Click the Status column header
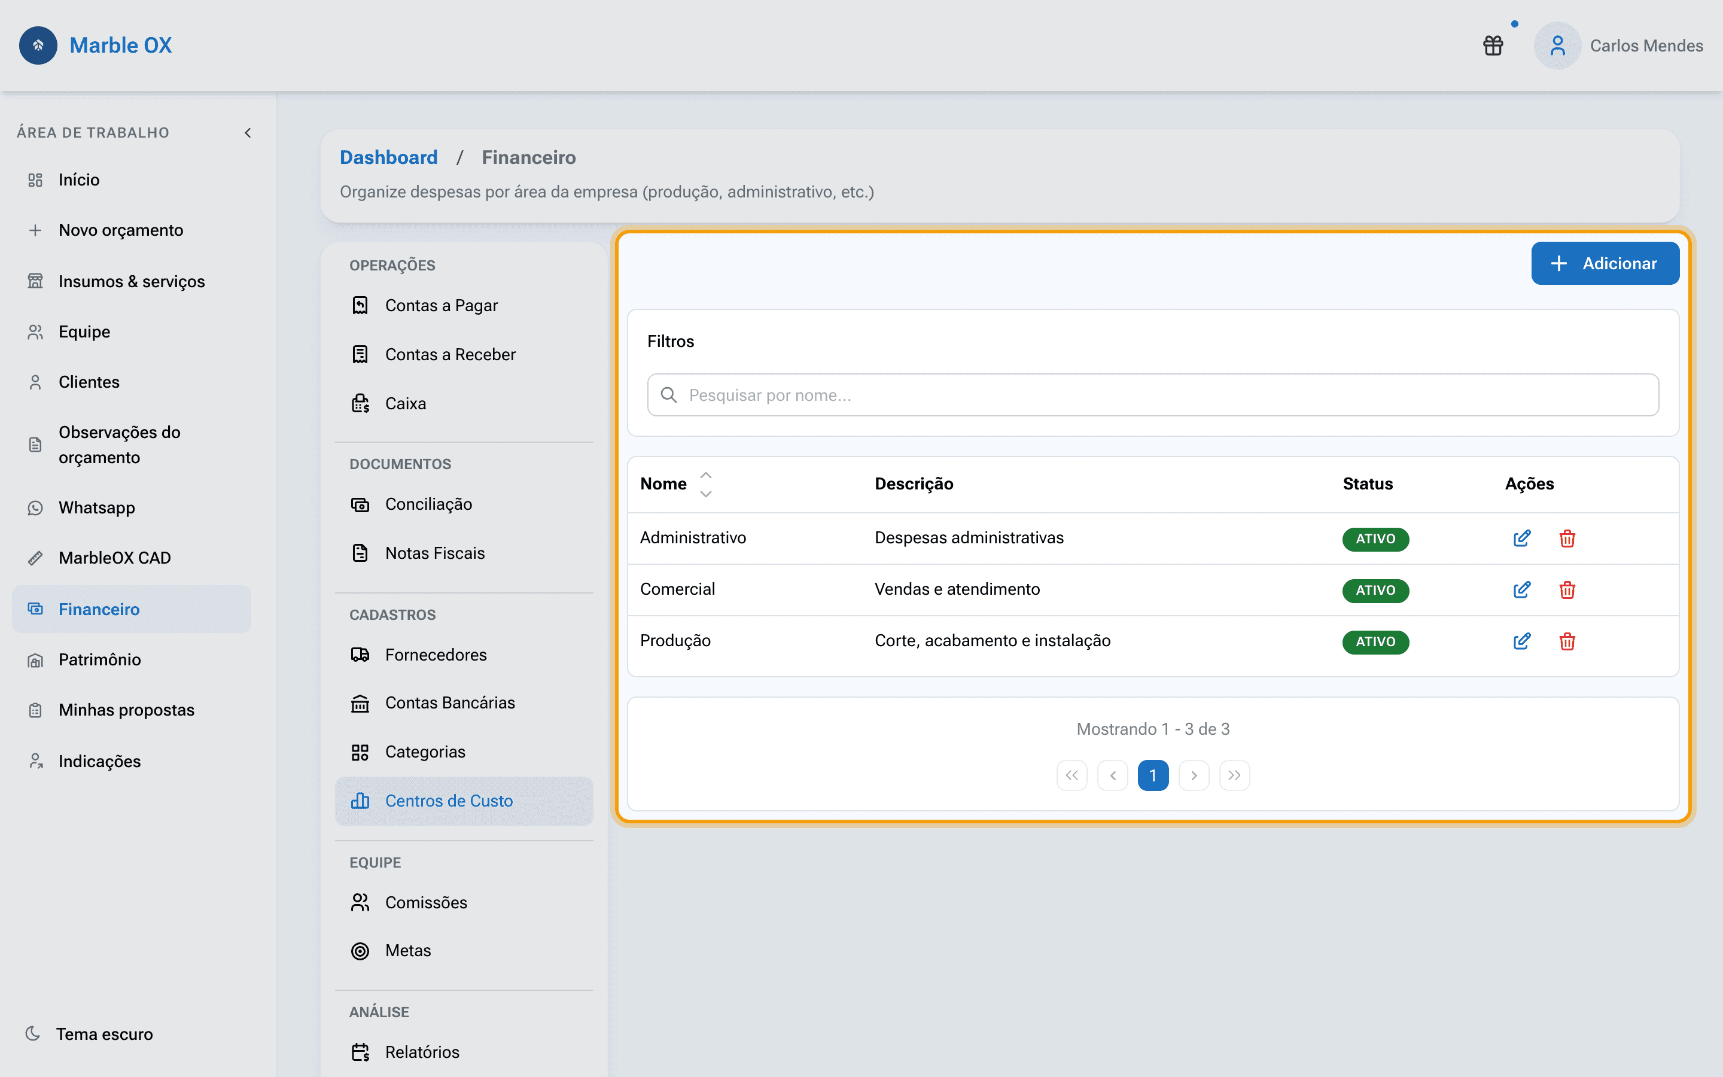Screen dimensions: 1723x1077 coord(1368,485)
